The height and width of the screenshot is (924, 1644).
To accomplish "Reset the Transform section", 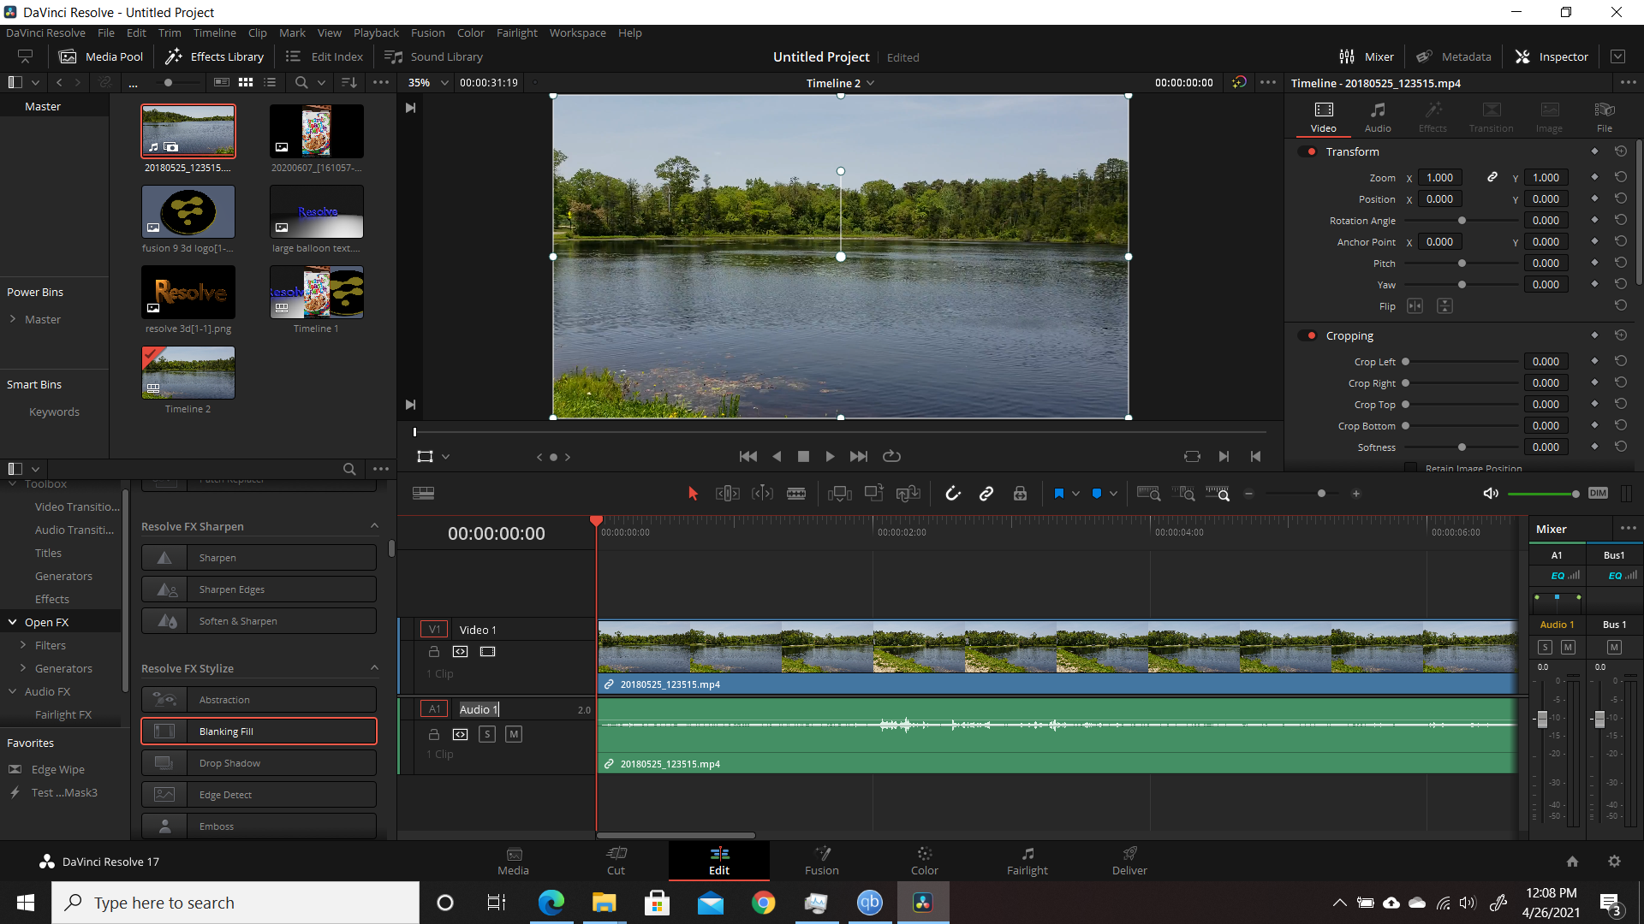I will coord(1621,151).
